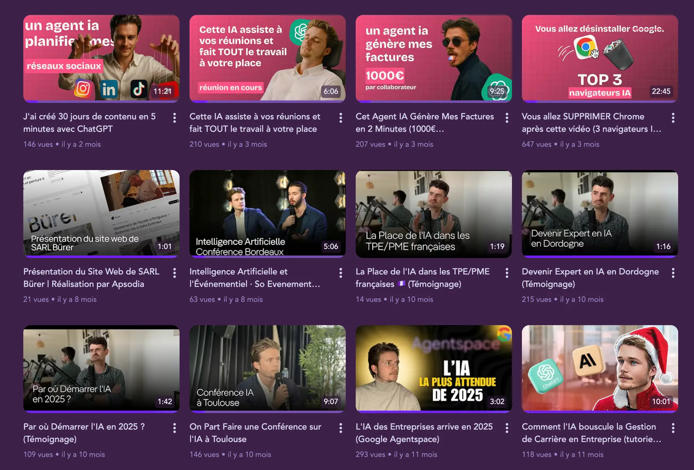Open menu for 'La Place de l'IA' video
Screen dimensions: 694x470
(507, 273)
